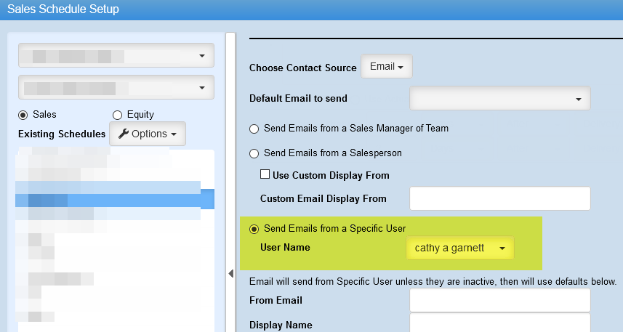This screenshot has height=332, width=623.
Task: Open the Choose Contact Source Email dropdown
Action: tap(386, 67)
